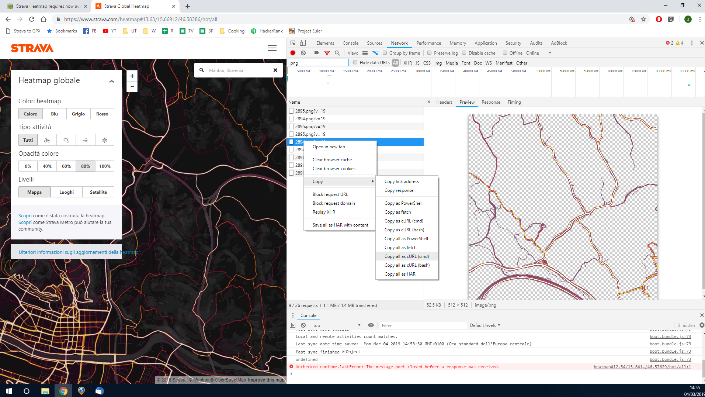
Task: Open the Online throttling dropdown
Action: 539,53
